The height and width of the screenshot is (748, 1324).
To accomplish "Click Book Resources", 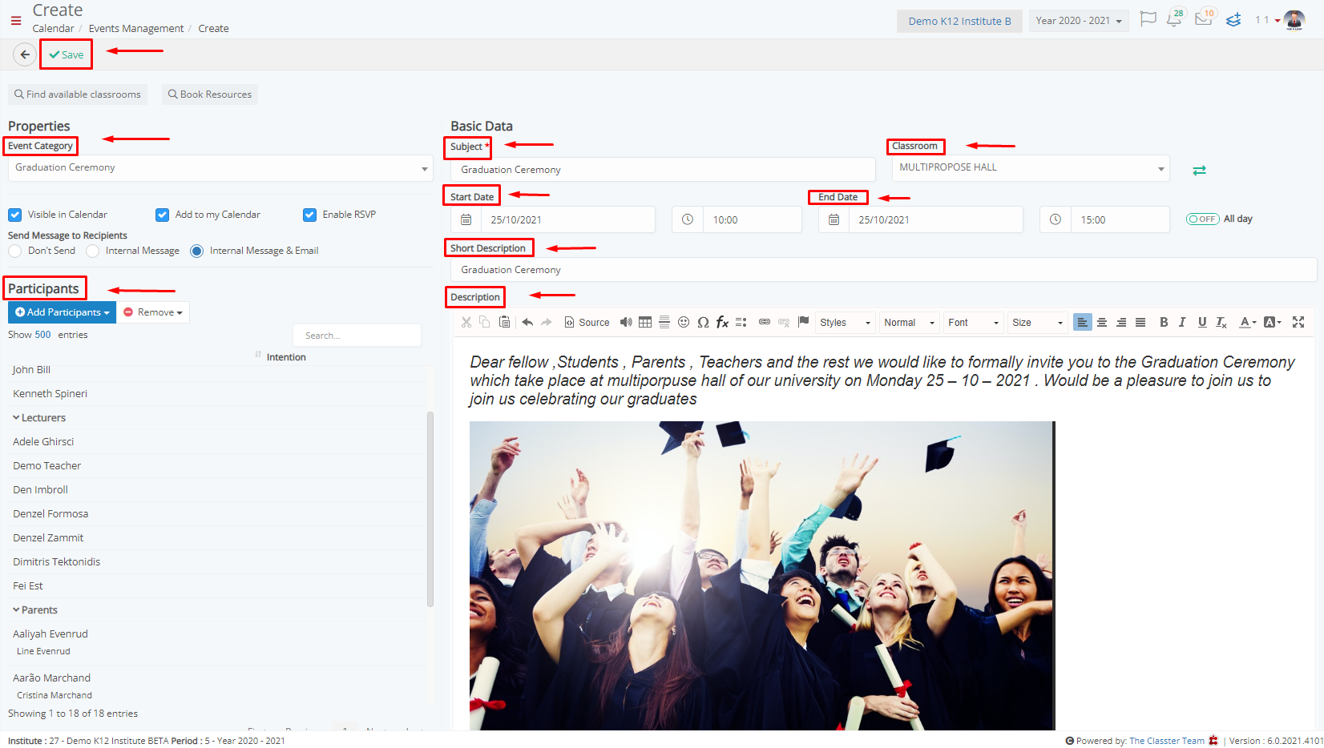I will click(x=209, y=95).
